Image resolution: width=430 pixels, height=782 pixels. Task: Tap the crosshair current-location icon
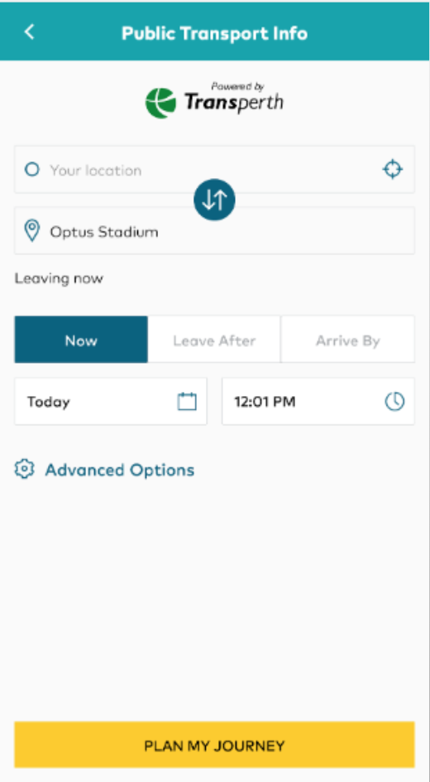point(392,169)
